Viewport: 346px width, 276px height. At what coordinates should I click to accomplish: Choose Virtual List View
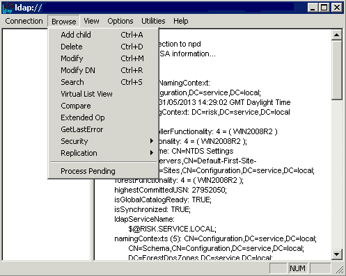[x=103, y=94]
